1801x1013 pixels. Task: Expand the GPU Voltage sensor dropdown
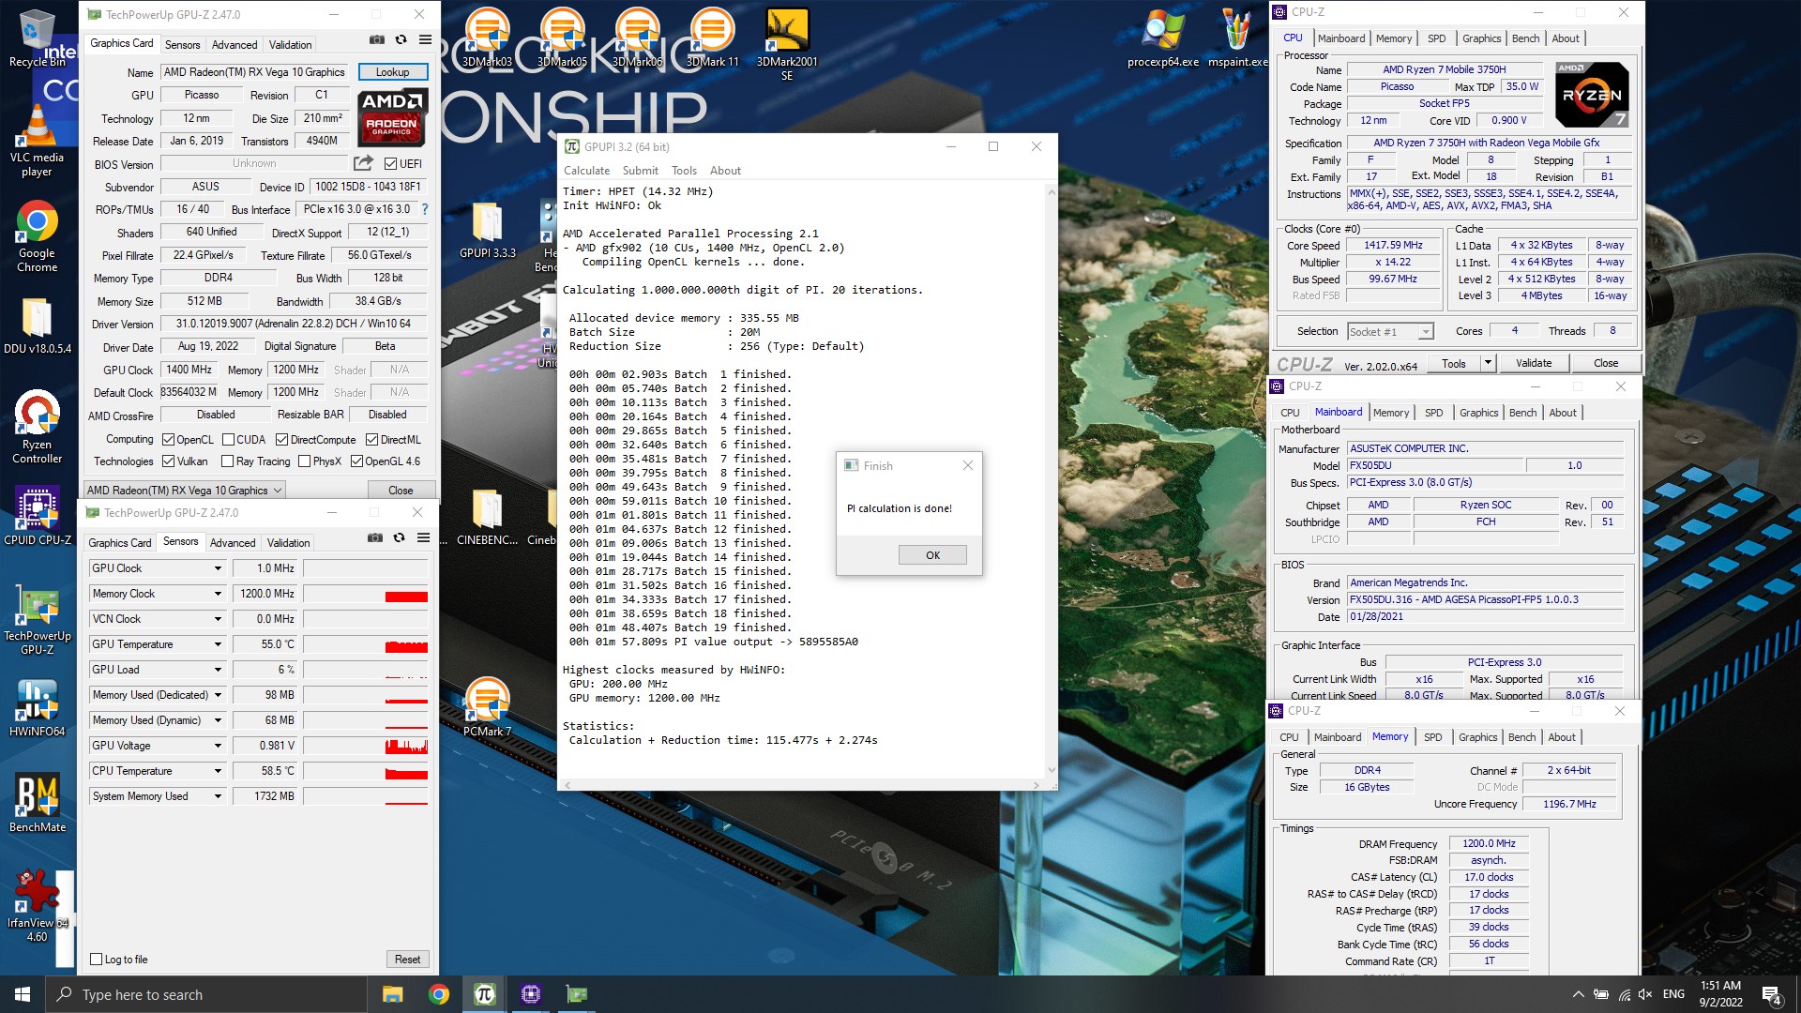click(218, 746)
